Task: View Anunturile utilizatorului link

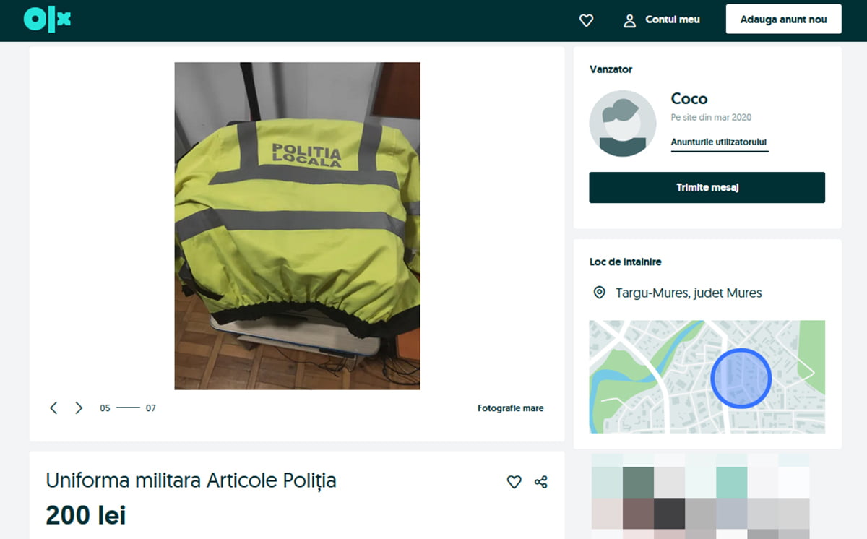Action: pyautogui.click(x=719, y=142)
